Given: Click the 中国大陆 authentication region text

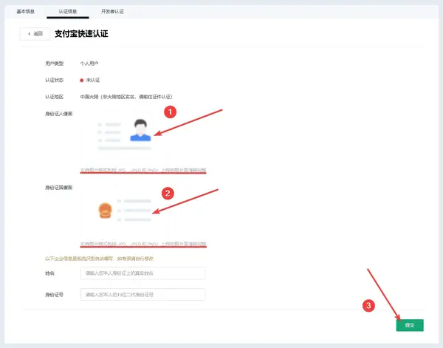Looking at the screenshot, I should pyautogui.click(x=126, y=97).
